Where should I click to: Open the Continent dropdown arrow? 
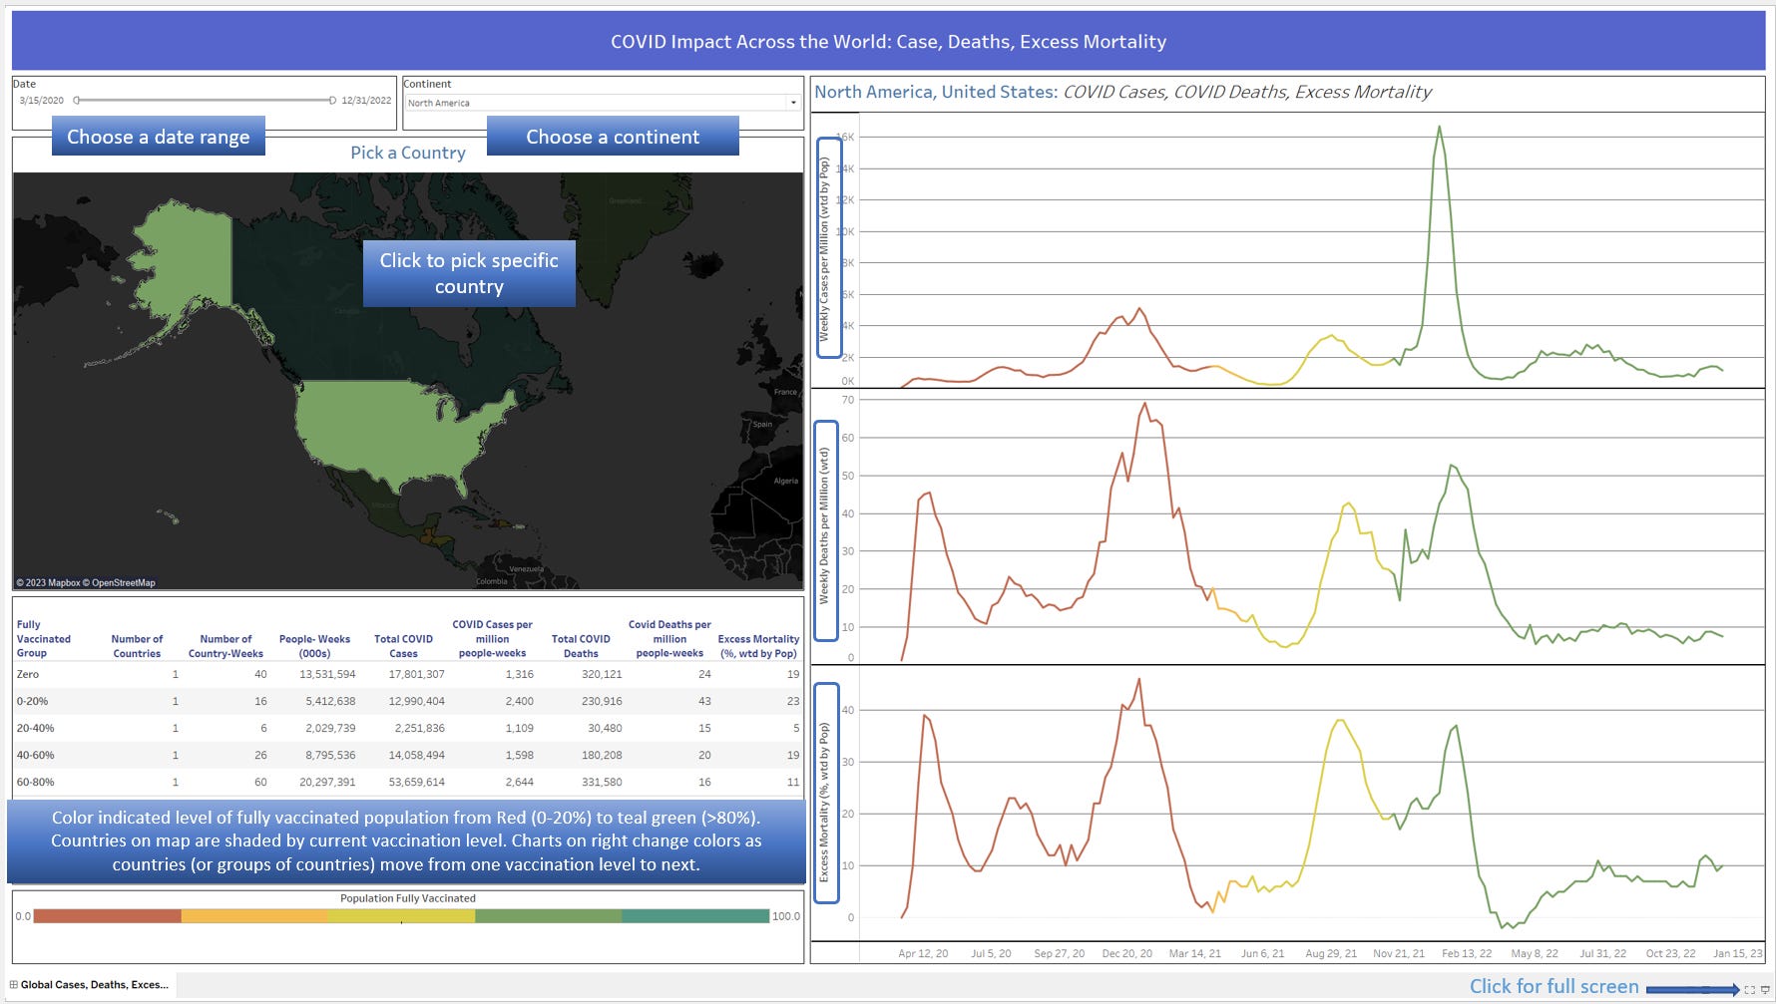[793, 103]
